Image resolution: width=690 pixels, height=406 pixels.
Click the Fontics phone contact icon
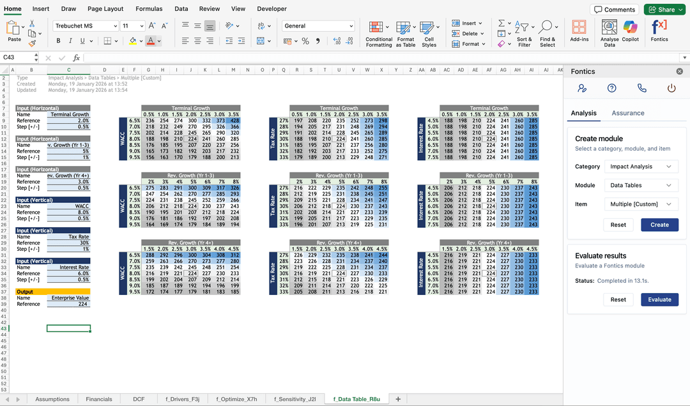[642, 89]
